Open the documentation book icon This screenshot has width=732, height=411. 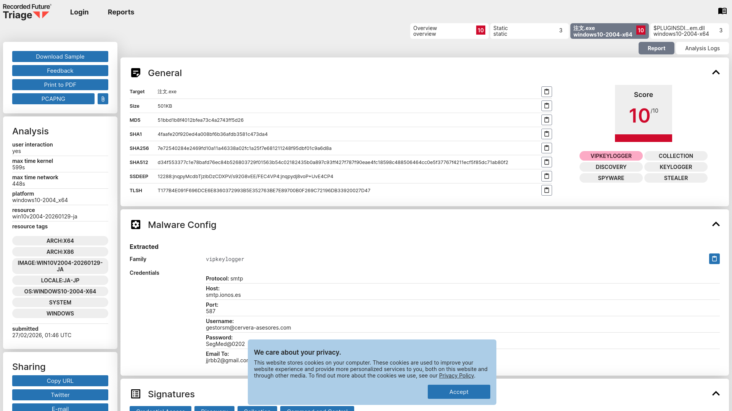click(722, 11)
